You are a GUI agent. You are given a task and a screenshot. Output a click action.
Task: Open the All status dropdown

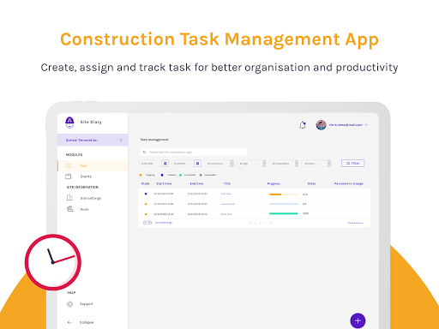pyautogui.click(x=316, y=164)
